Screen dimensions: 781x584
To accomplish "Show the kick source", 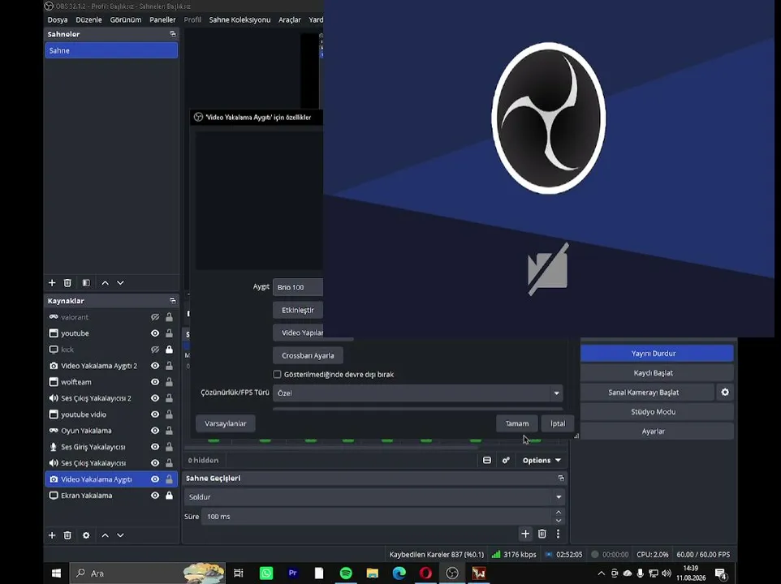I will (x=155, y=350).
